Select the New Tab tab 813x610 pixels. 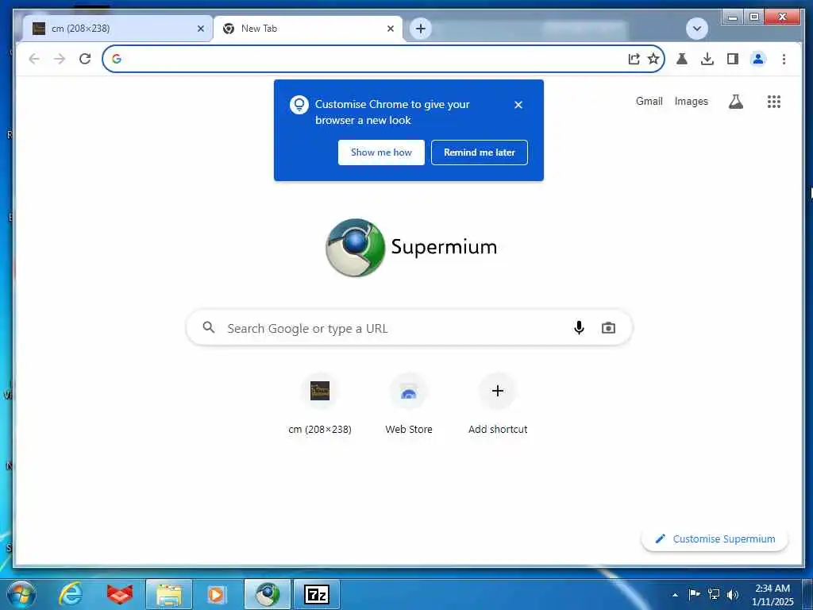tap(307, 29)
